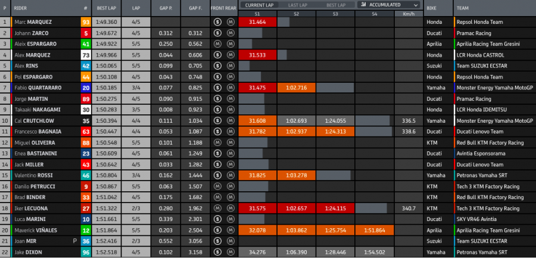Click Valentino Rossi's rear tyre icon
Viewport: 536px width, 258px height.
(230, 175)
